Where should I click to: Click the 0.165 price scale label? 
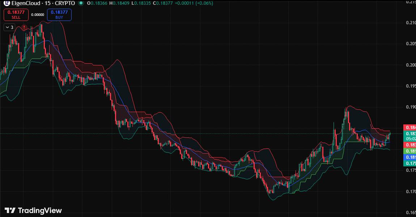coord(411,213)
